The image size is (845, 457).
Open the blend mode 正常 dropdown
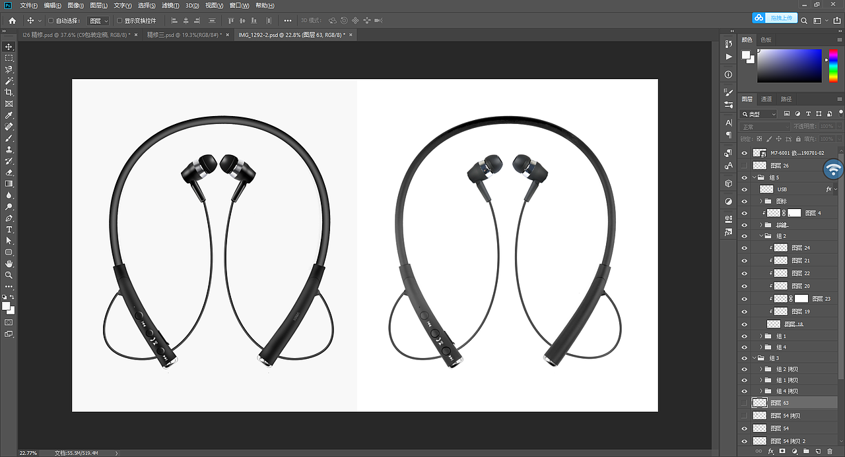pyautogui.click(x=765, y=127)
